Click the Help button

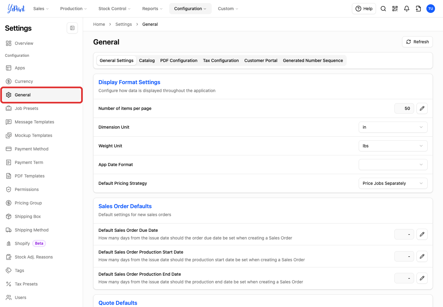[364, 9]
